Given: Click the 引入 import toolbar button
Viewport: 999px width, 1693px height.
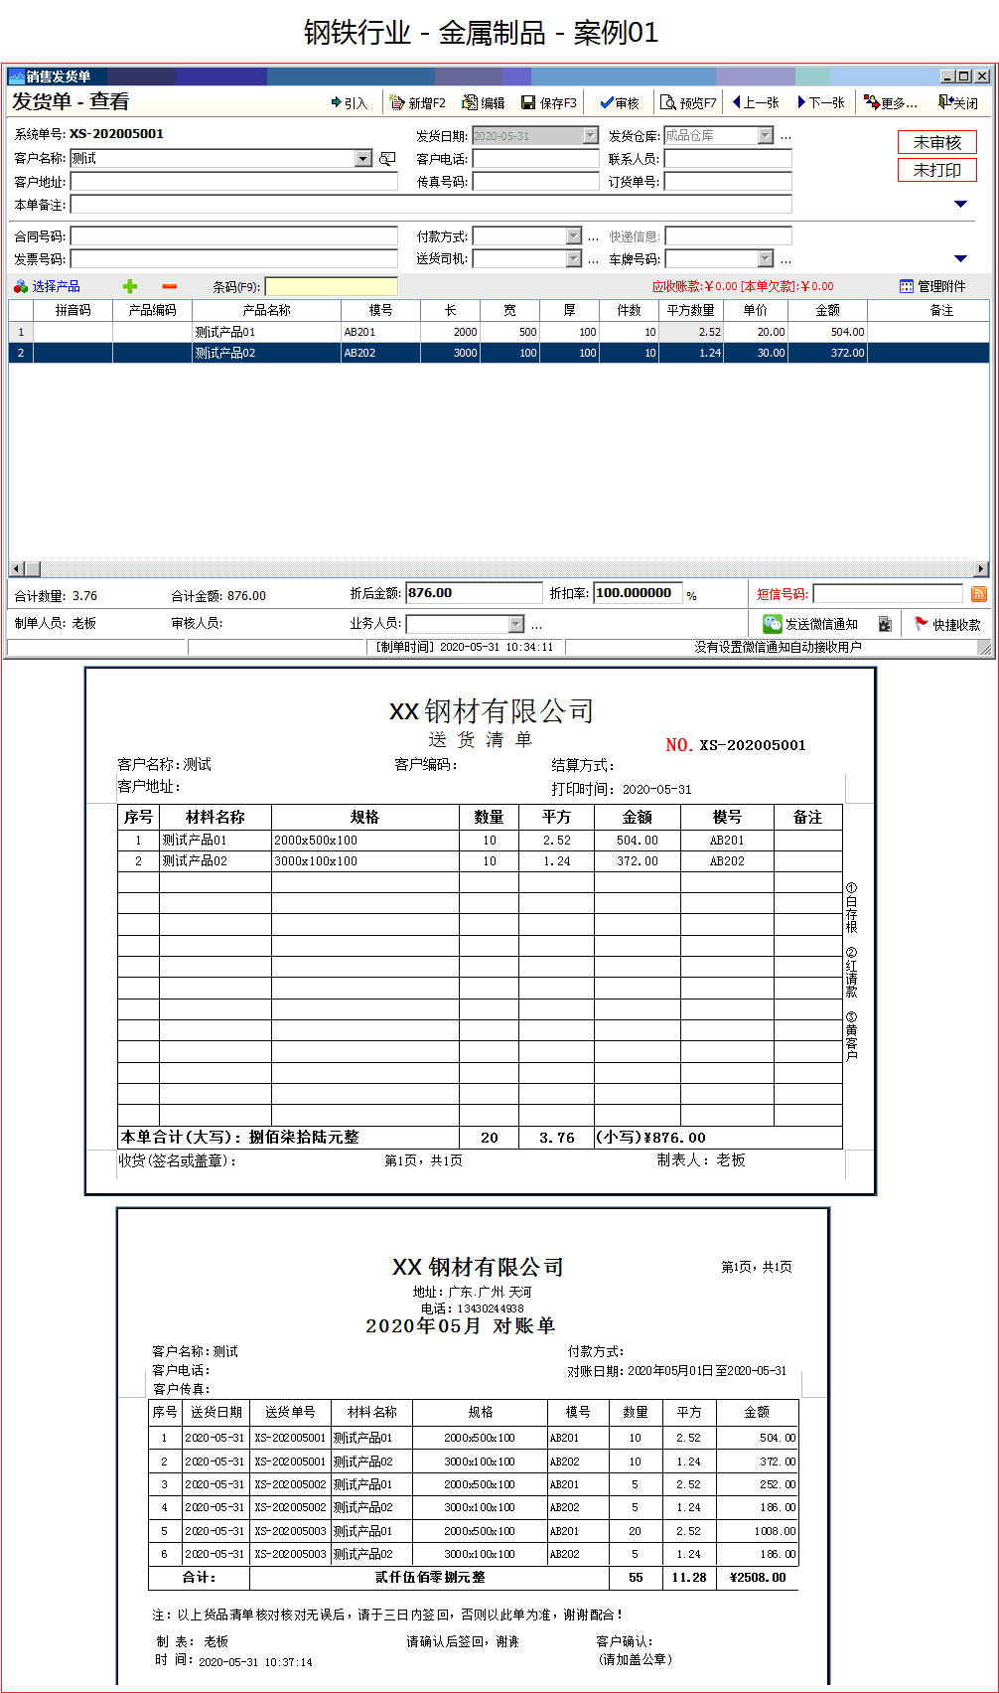Looking at the screenshot, I should 349,103.
